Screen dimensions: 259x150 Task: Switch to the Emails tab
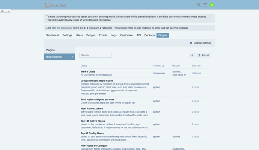click(103, 35)
